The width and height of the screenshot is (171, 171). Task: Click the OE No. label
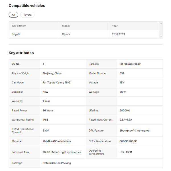pos(16,64)
